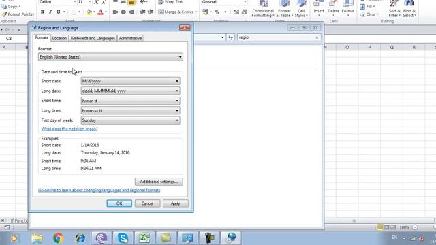Viewport: 436px width, 245px height.
Task: Decrease decimal places in Number group
Action: point(244,12)
